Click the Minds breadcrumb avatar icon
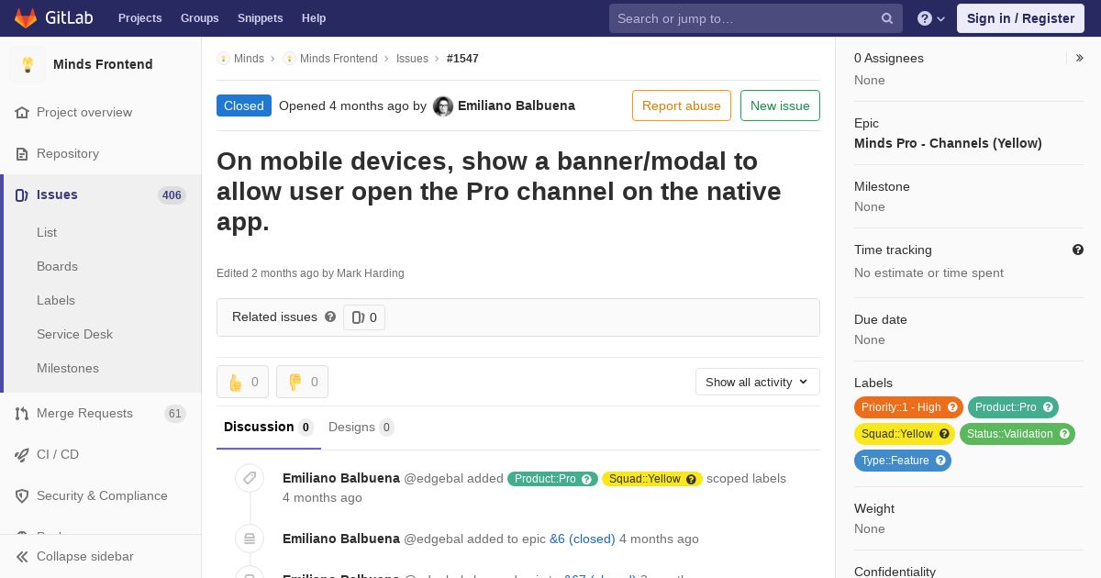Viewport: 1101px width, 578px height. pyautogui.click(x=223, y=59)
